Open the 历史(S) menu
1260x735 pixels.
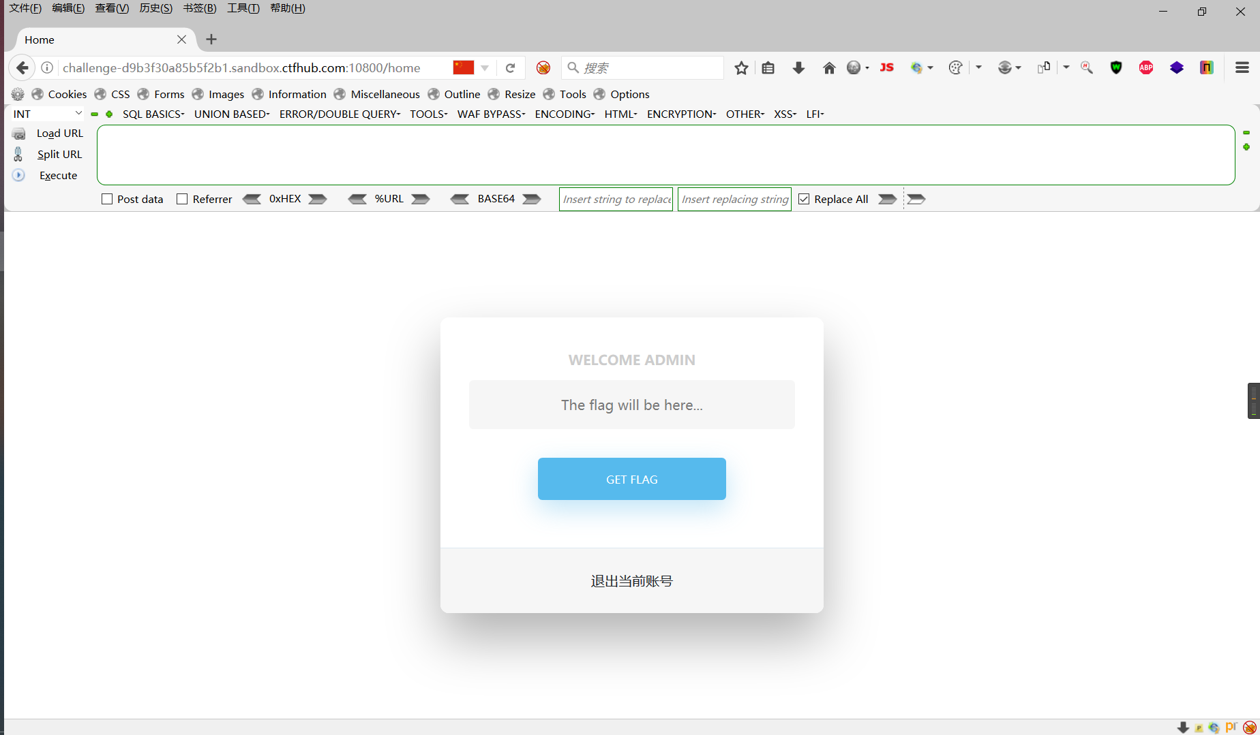click(x=155, y=8)
